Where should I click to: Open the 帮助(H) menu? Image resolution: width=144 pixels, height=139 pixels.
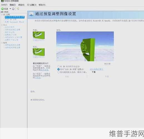point(42,5)
